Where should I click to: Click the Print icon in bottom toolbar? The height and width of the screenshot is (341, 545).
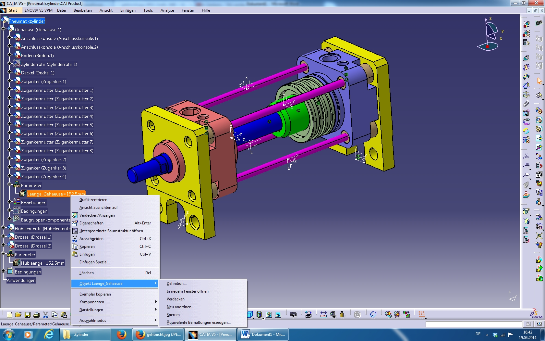(37, 315)
